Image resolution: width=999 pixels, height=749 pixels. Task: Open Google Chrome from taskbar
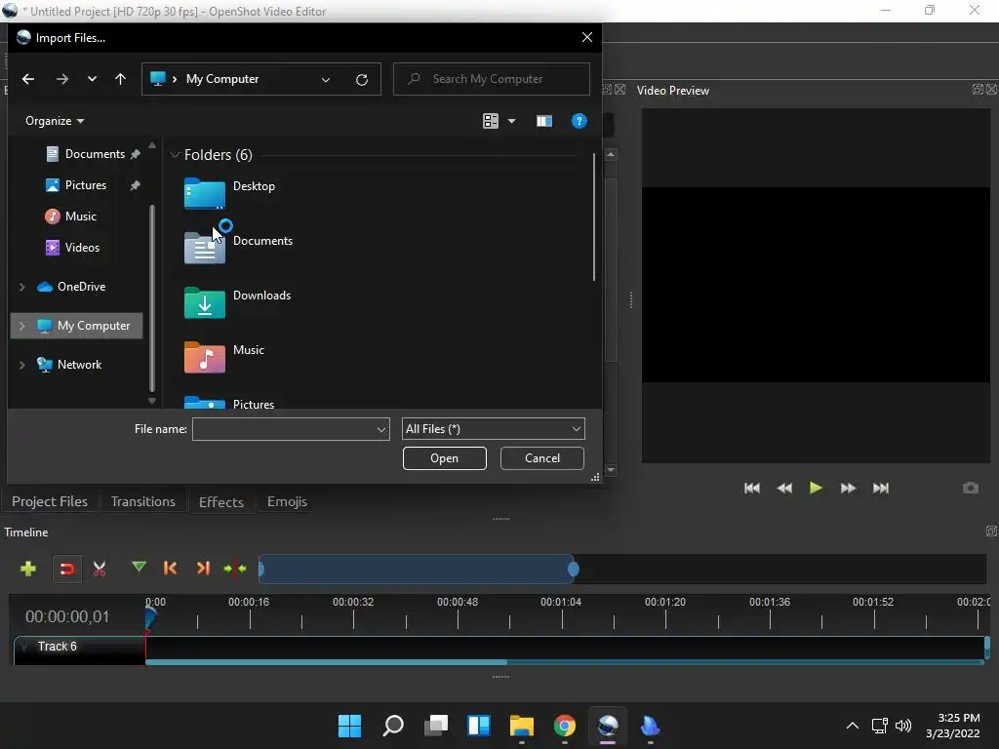tap(565, 726)
